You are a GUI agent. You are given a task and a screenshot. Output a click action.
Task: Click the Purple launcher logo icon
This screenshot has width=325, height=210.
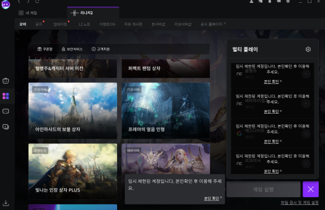(6, 4)
